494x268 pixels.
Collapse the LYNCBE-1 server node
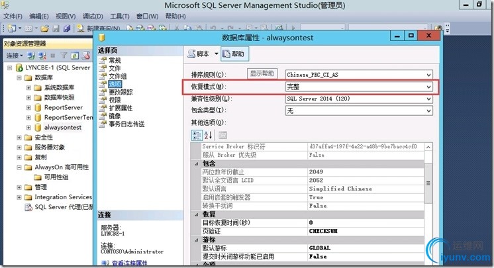pos(10,67)
